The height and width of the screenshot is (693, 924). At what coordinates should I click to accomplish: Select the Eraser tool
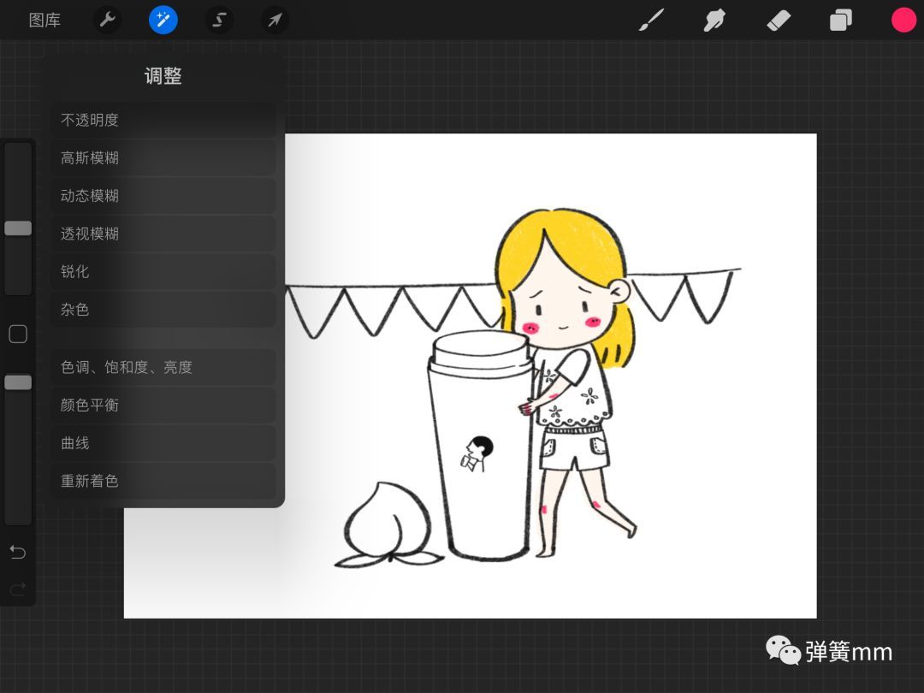point(779,20)
